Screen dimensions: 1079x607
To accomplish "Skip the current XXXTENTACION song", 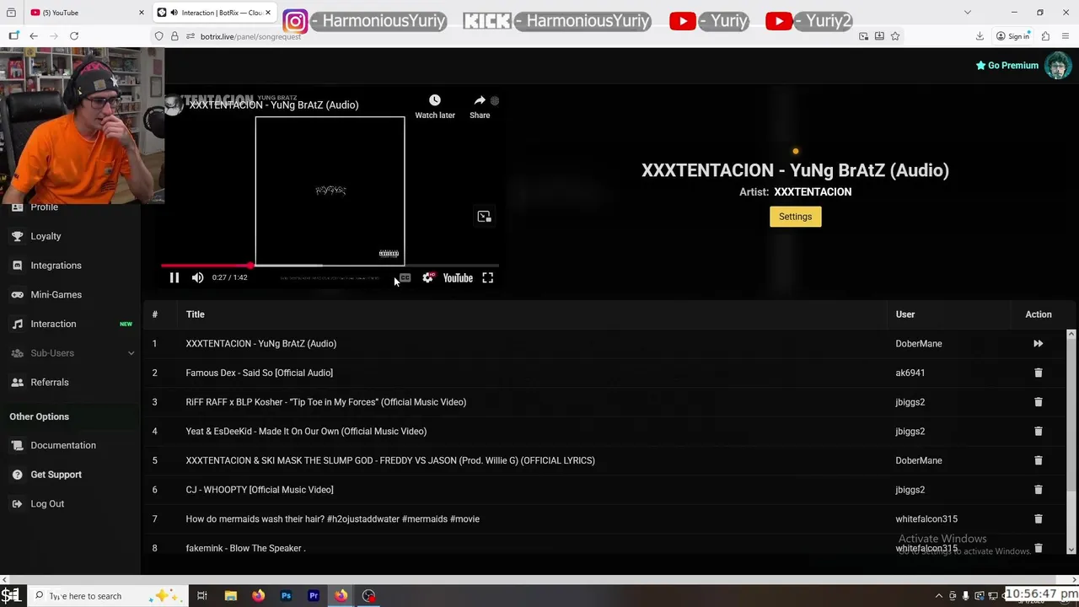I will coord(1039,343).
